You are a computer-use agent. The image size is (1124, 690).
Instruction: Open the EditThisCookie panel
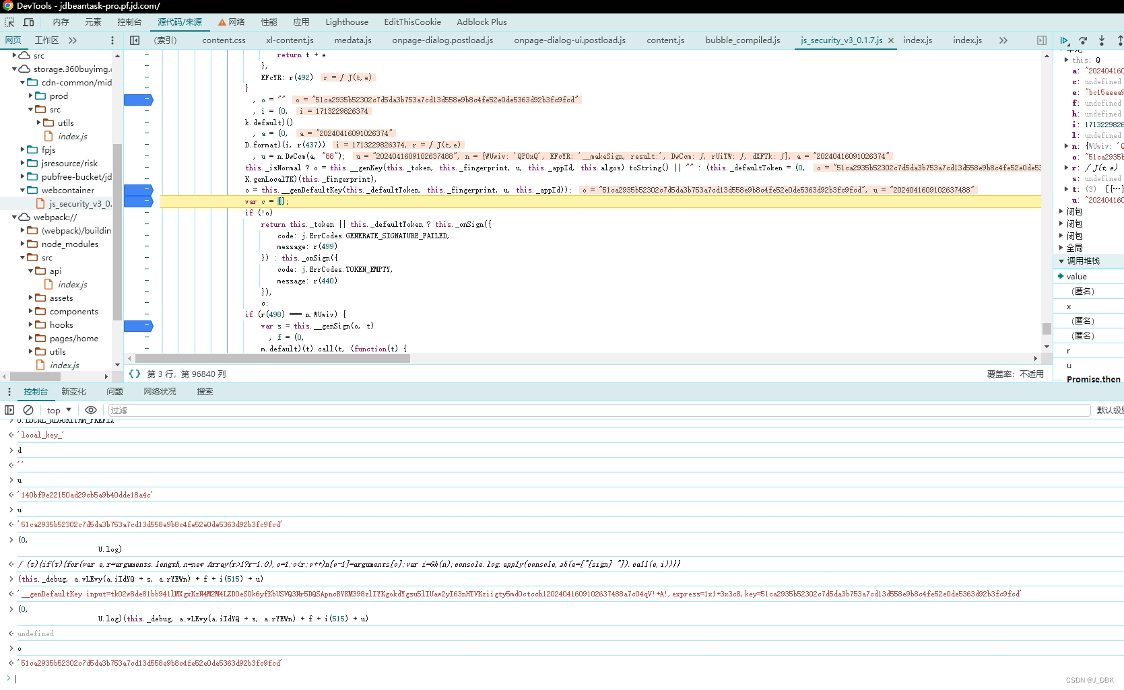412,22
